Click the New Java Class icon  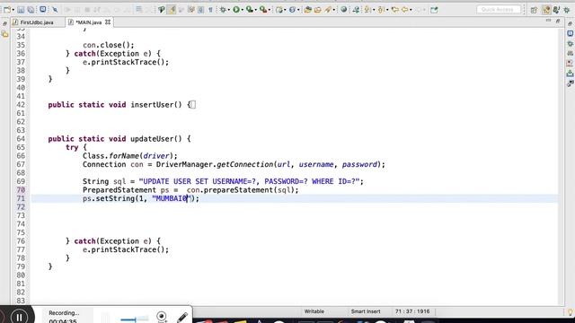pyautogui.click(x=292, y=10)
